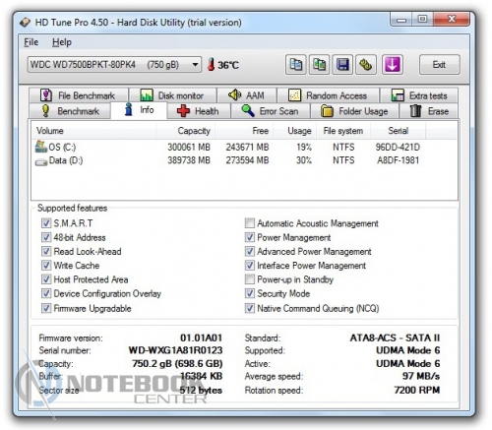Switch to the File Benchmark tab
The width and height of the screenshot is (492, 430).
79,95
